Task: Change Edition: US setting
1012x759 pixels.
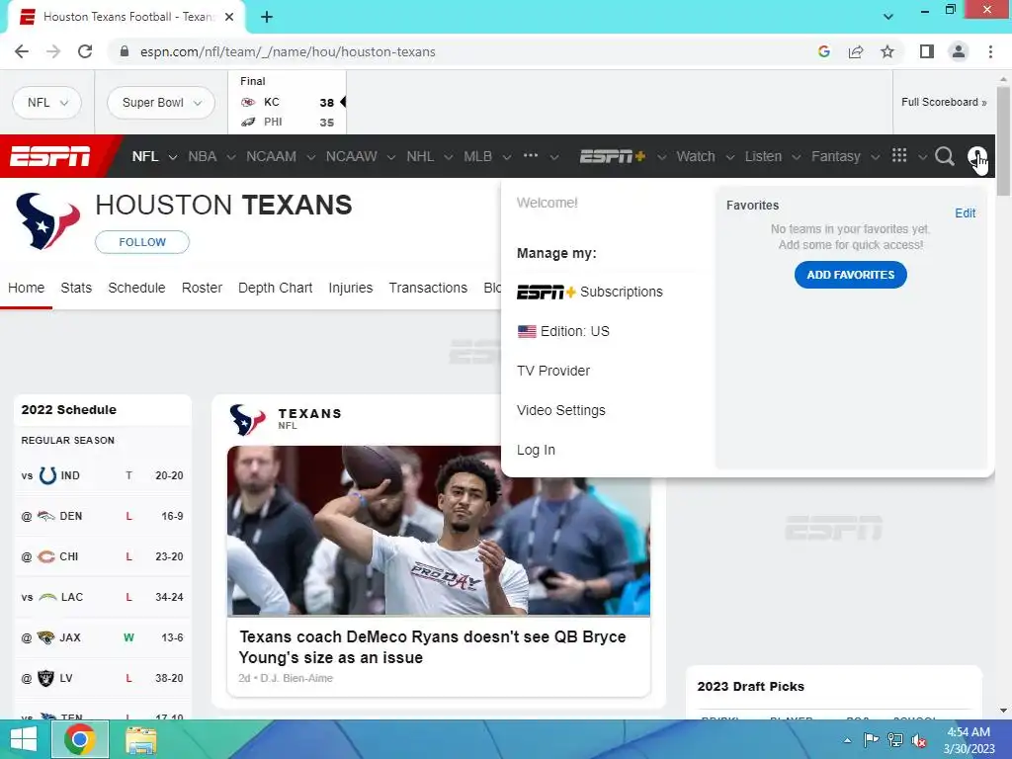Action: [562, 331]
